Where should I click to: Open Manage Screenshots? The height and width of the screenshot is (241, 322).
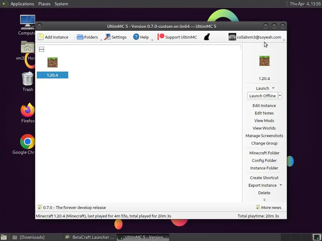pos(264,136)
